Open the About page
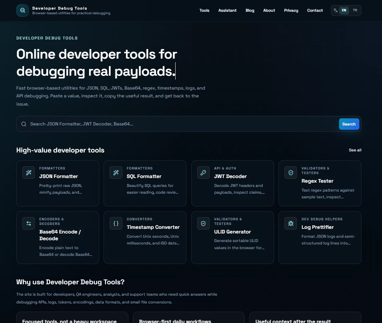Viewport: 382px width, 323px height. coord(269,11)
